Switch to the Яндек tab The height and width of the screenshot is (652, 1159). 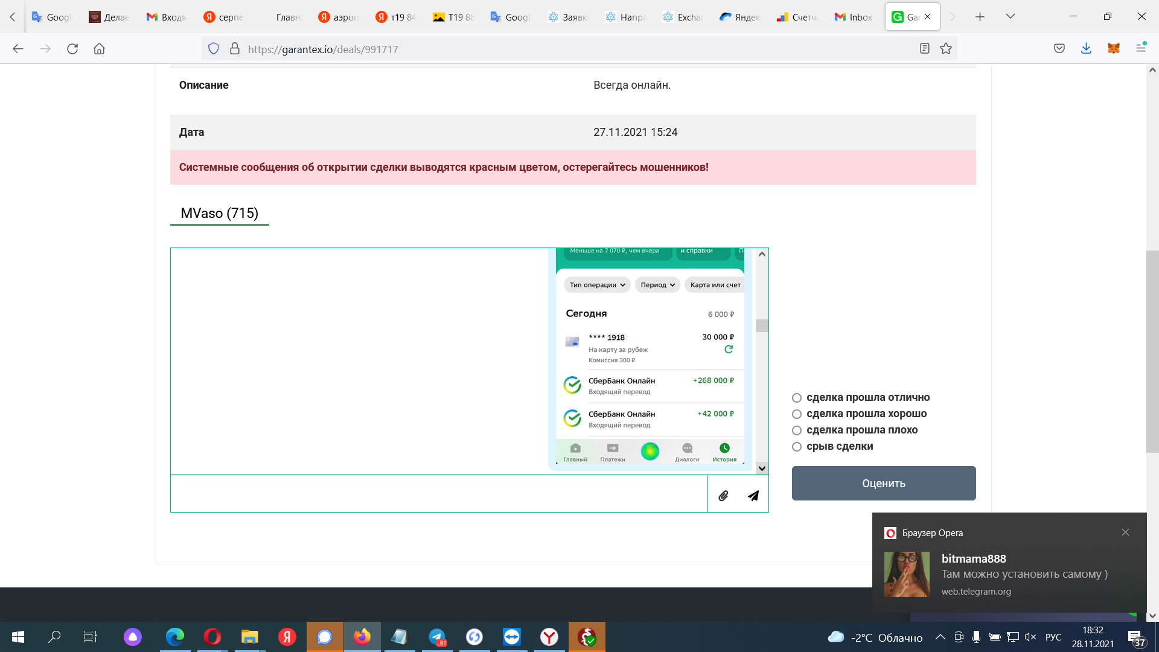point(740,17)
